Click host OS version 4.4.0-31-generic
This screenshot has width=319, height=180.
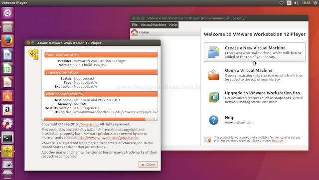tap(86, 108)
